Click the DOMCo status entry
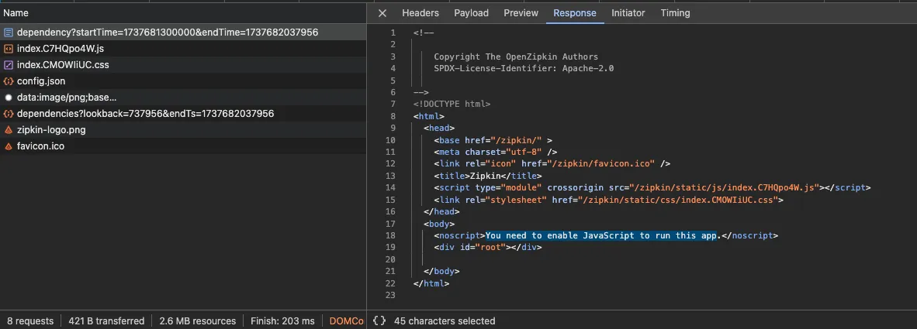This screenshot has width=917, height=329. pyautogui.click(x=346, y=320)
